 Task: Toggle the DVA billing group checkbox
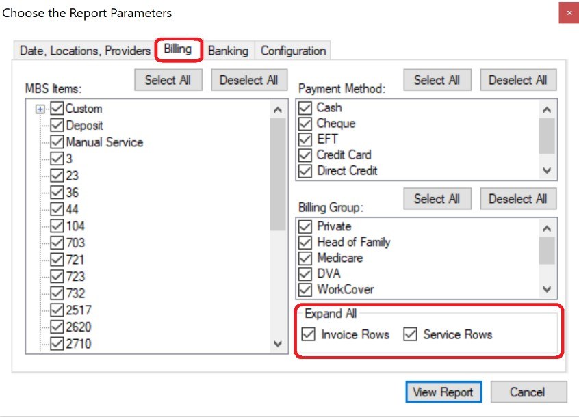click(x=305, y=273)
